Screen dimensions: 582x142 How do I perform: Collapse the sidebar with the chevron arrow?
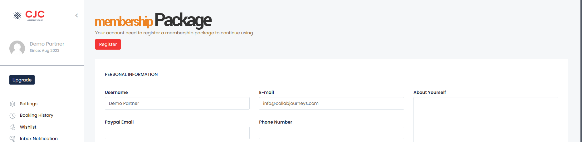(x=76, y=15)
